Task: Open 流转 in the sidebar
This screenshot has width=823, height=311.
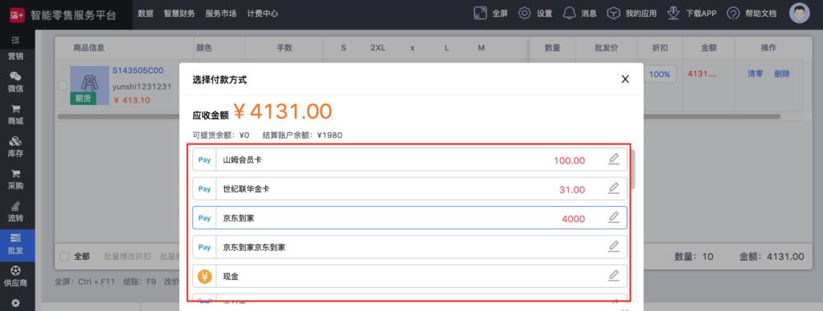Action: (x=16, y=212)
